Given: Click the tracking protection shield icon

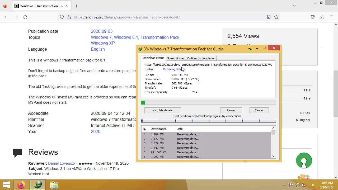Looking at the screenshot, I should [x=62, y=17].
